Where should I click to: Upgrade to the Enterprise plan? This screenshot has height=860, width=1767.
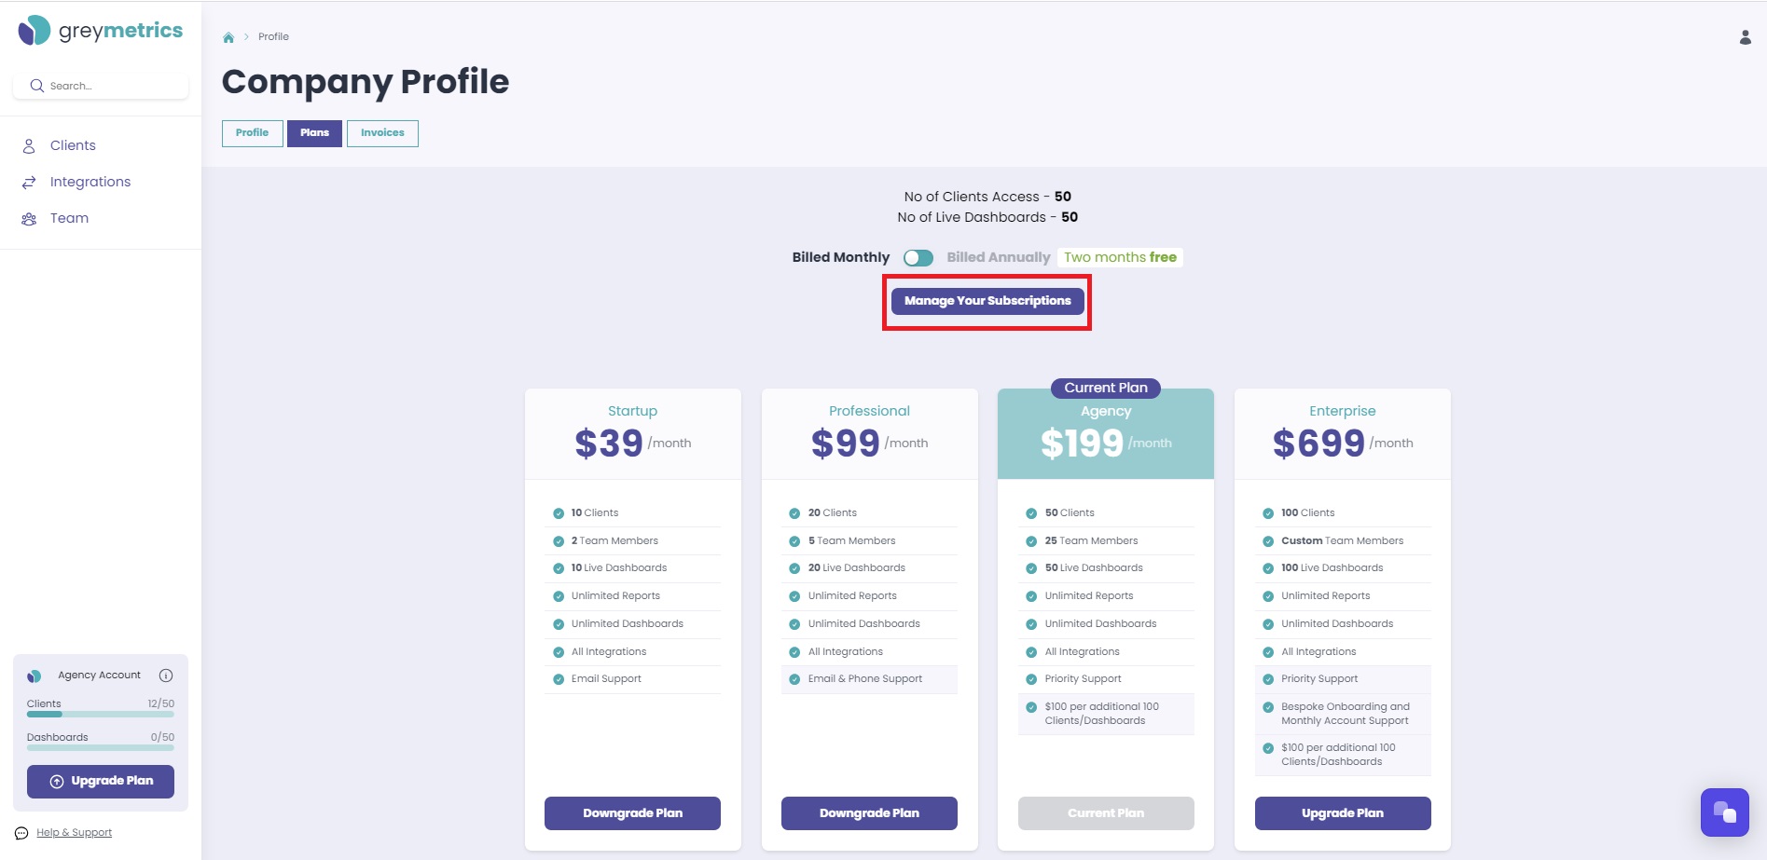1343,813
